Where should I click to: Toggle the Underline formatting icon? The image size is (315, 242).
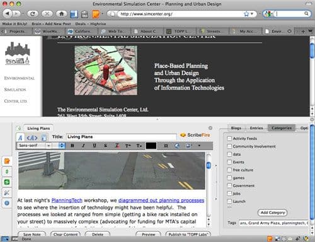94,146
